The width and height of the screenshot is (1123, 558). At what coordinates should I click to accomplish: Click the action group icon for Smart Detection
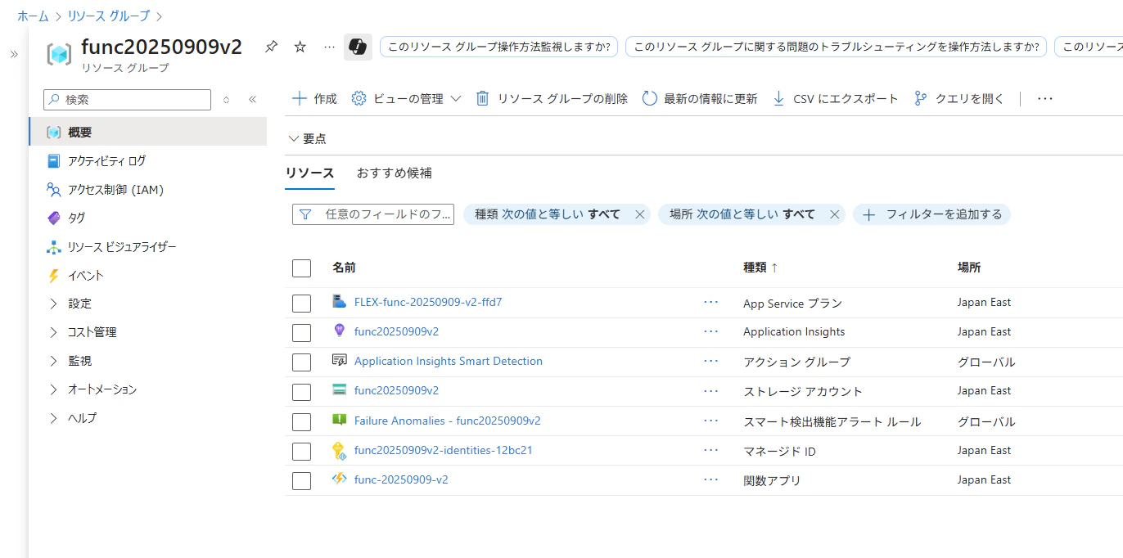click(340, 361)
